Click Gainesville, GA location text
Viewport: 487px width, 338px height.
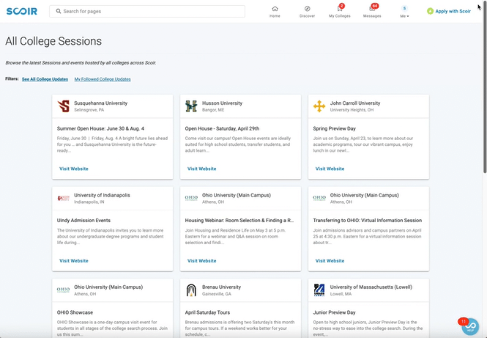coord(217,294)
